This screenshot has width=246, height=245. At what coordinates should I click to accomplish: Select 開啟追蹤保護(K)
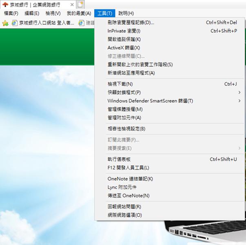point(170,39)
